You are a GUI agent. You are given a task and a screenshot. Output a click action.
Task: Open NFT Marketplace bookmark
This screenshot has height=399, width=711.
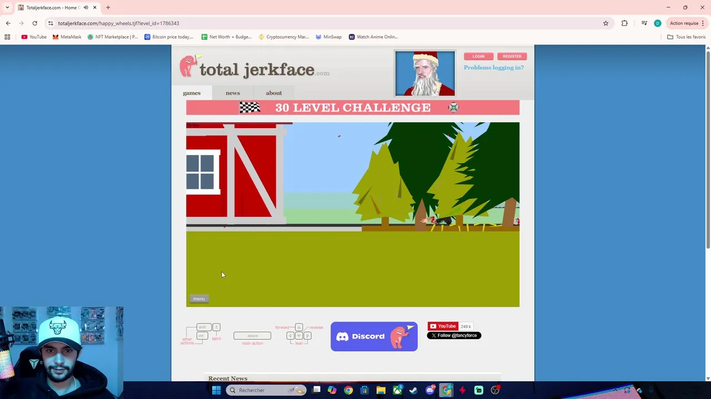tap(113, 37)
